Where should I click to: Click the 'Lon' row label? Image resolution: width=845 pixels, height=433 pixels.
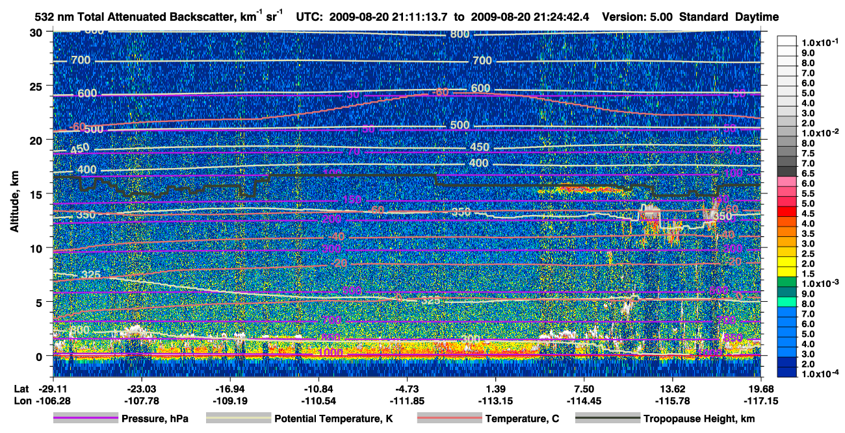tap(21, 401)
